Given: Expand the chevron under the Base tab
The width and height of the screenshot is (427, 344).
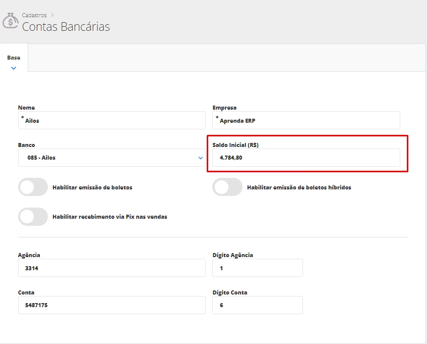Looking at the screenshot, I should click(14, 68).
